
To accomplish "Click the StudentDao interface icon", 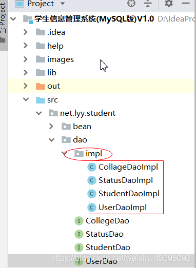I will click(79, 248).
